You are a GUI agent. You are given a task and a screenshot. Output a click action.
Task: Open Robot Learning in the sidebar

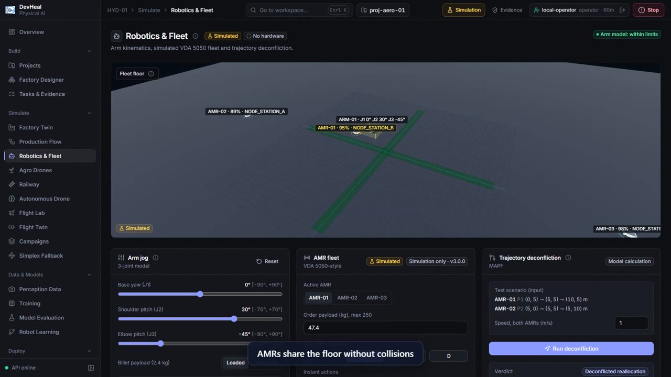pyautogui.click(x=50, y=332)
